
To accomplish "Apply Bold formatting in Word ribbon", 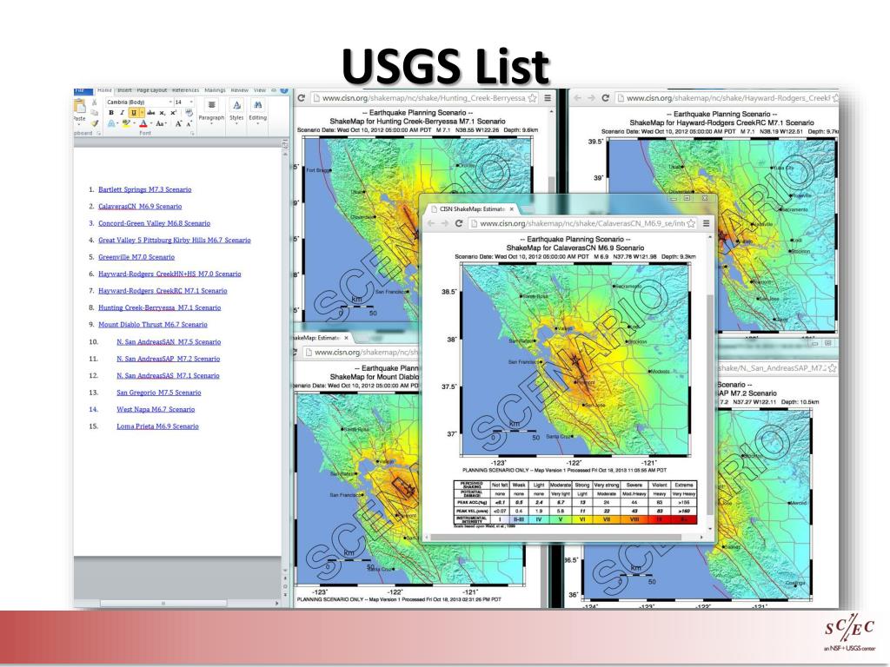I will 111,113.
